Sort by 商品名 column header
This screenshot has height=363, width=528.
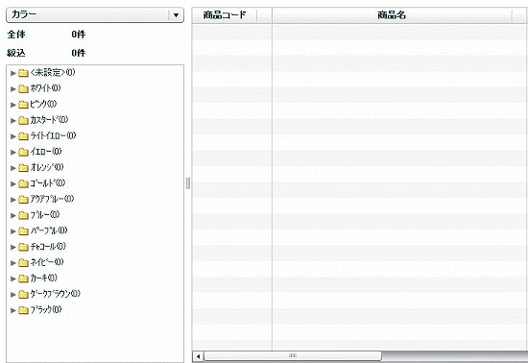point(392,15)
